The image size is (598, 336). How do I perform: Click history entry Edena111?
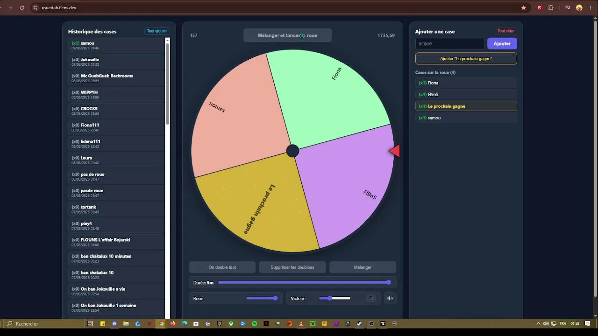[117, 143]
